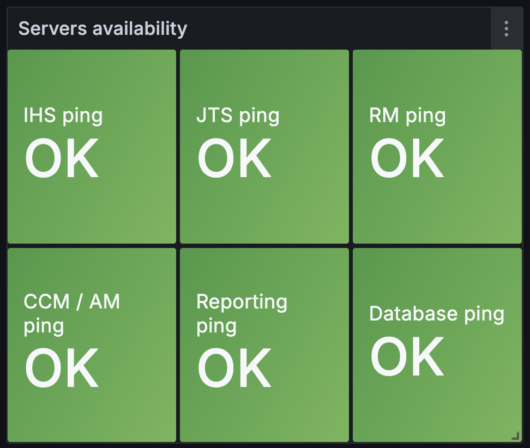Click the OK value under JTS ping
530x448 pixels.
(234, 158)
